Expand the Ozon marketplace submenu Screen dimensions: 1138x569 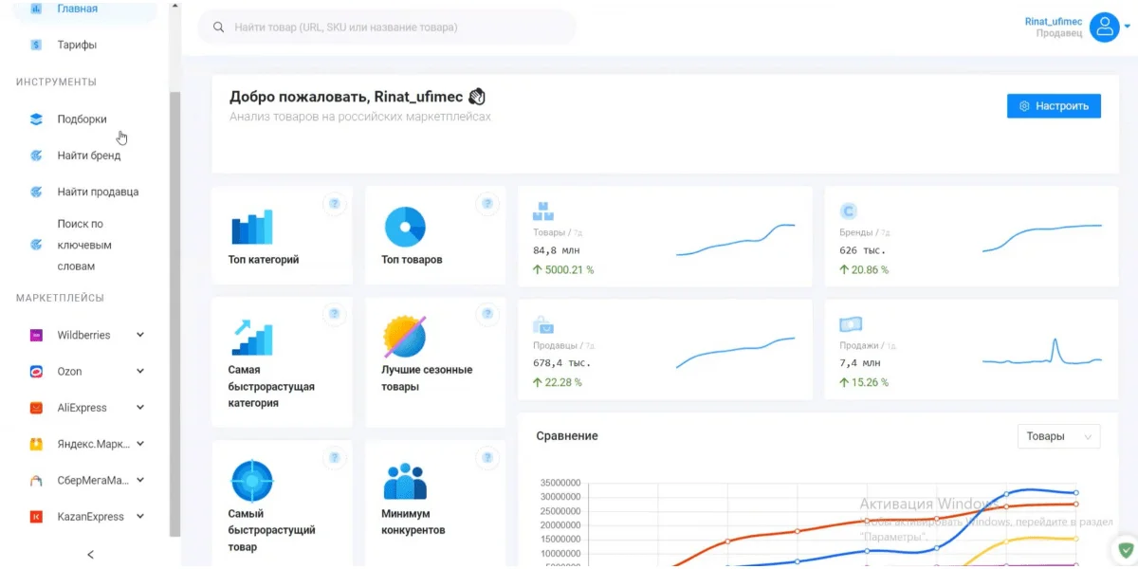[140, 372]
